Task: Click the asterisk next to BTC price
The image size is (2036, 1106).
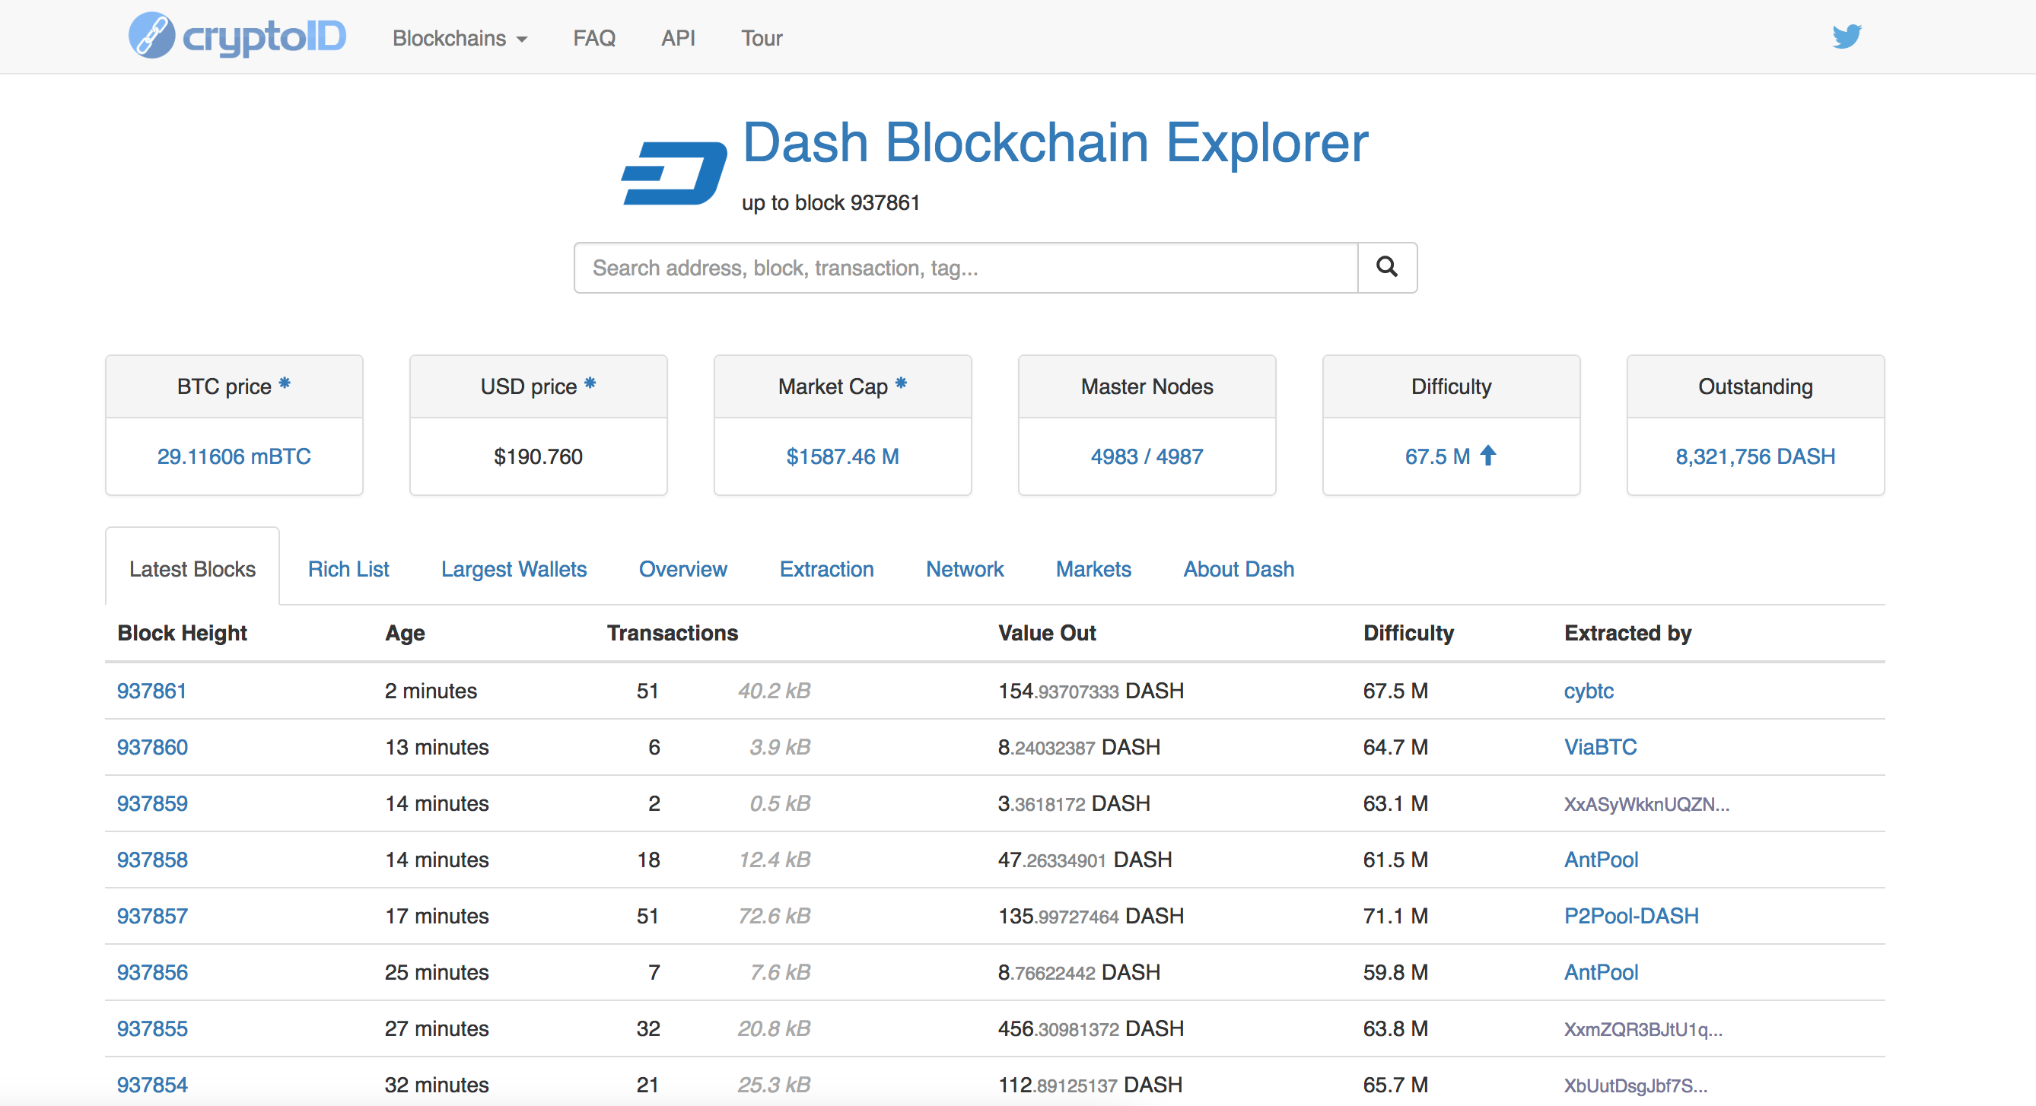Action: (285, 383)
